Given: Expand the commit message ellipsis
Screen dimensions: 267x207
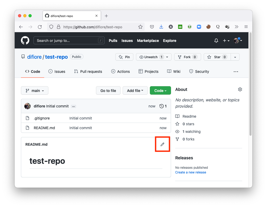Looking at the screenshot, I should tap(73, 106).
